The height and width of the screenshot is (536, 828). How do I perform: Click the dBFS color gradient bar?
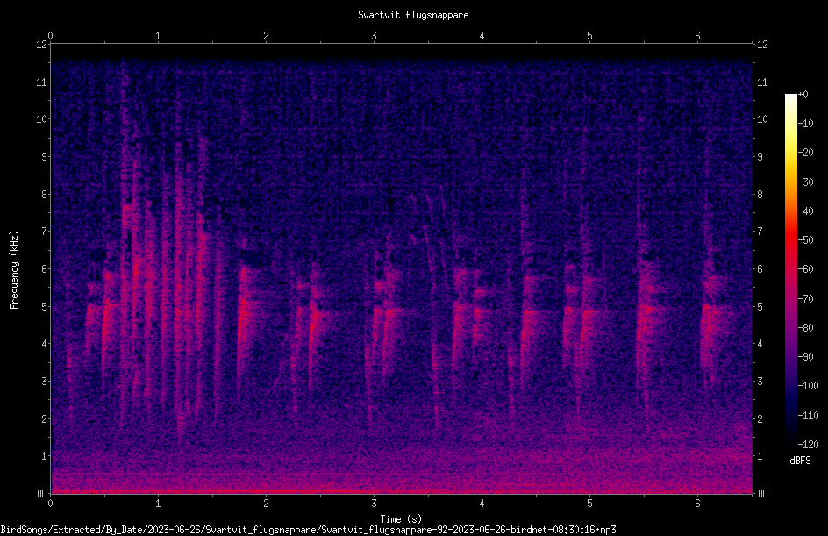click(790, 269)
